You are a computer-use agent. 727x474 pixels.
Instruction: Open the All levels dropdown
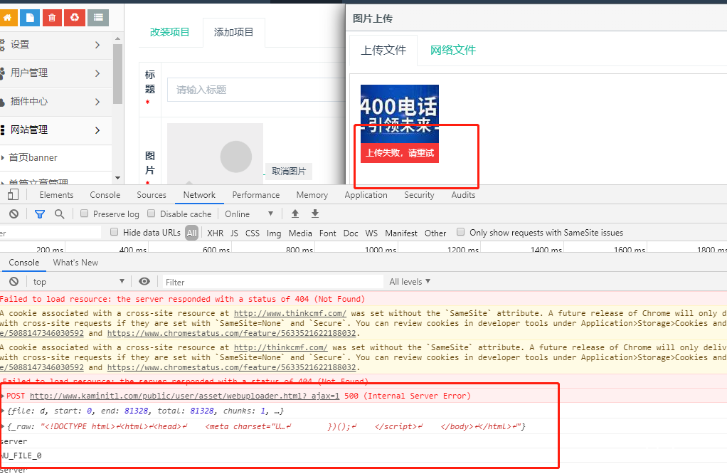[410, 282]
